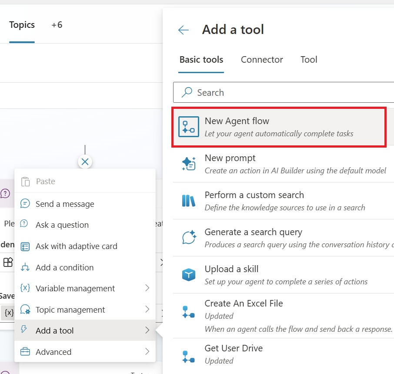The width and height of the screenshot is (394, 374).
Task: Choose Add a condition menu entry
Action: click(64, 267)
